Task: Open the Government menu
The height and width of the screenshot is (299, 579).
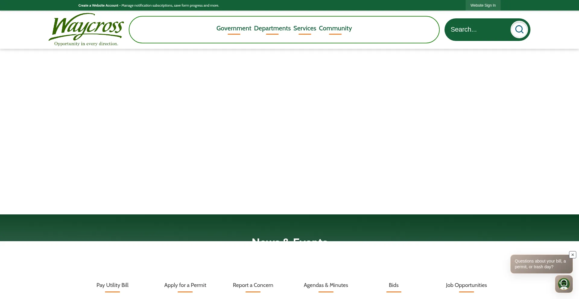Action: pyautogui.click(x=234, y=28)
